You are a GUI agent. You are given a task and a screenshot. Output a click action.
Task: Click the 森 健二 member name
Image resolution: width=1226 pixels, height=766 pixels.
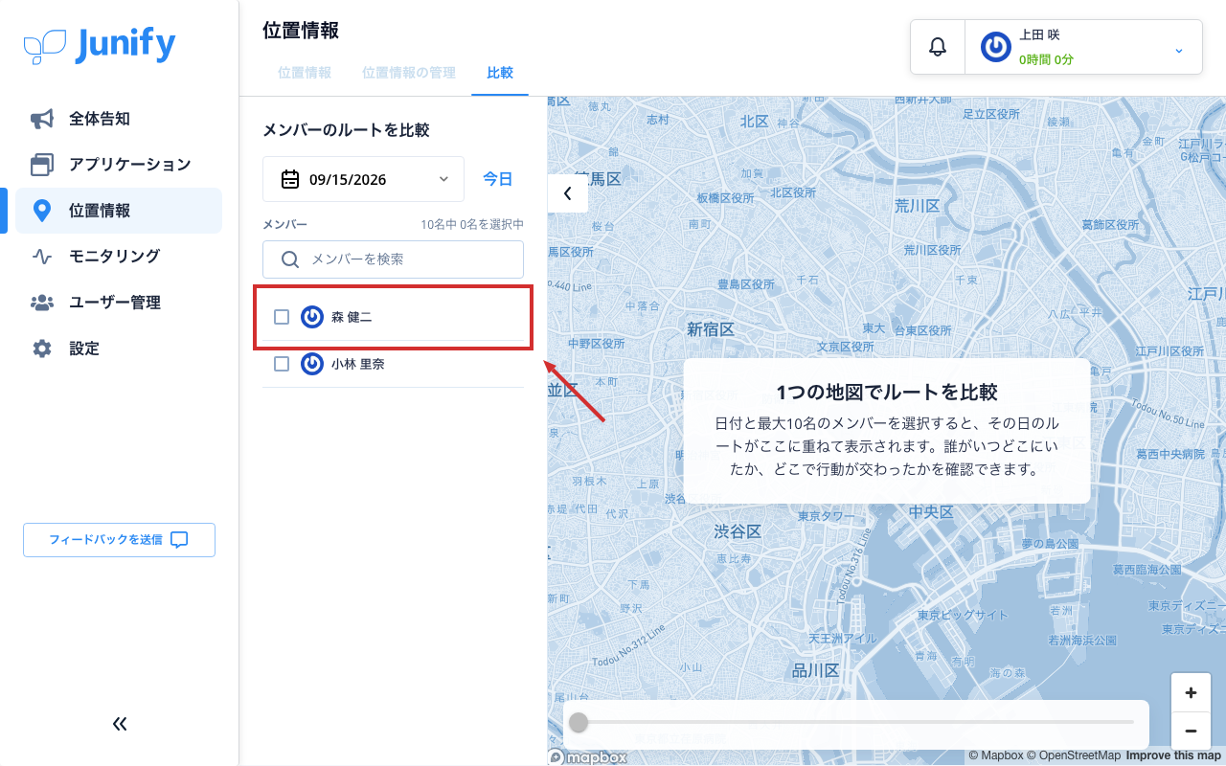point(352,317)
